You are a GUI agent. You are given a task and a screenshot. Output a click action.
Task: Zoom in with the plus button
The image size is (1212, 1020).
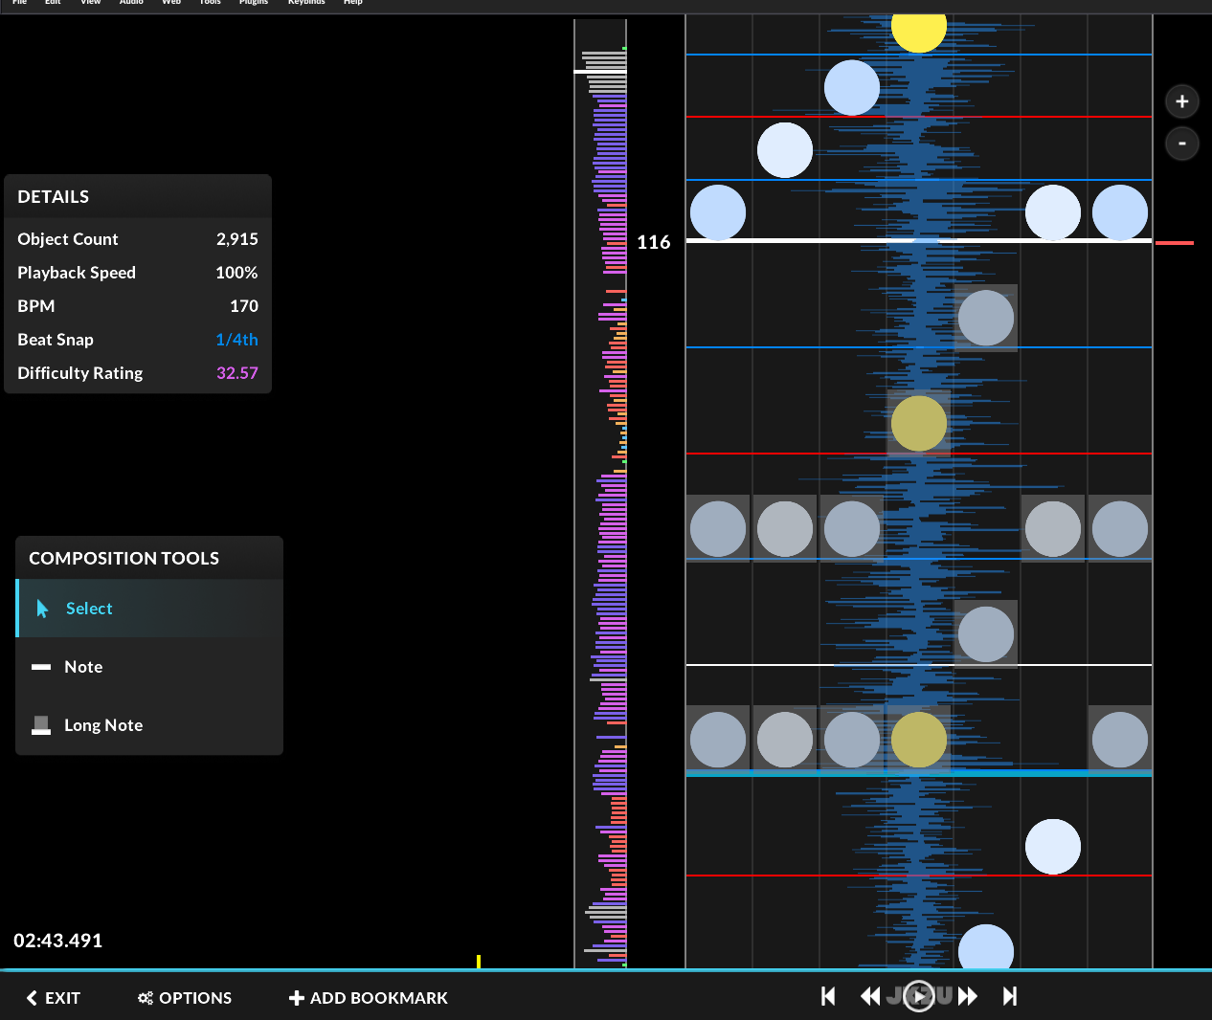[1182, 101]
